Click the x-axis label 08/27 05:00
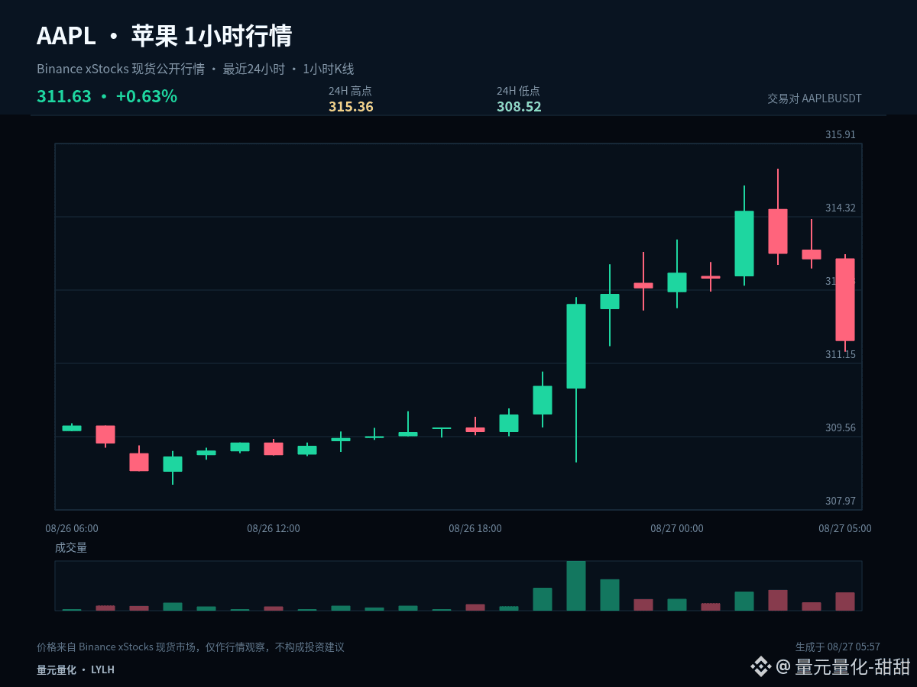917x687 pixels. click(x=845, y=528)
